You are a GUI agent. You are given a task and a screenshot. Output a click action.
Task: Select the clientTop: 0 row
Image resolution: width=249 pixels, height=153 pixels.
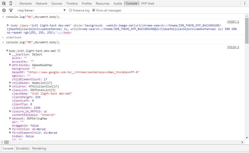click(x=22, y=104)
